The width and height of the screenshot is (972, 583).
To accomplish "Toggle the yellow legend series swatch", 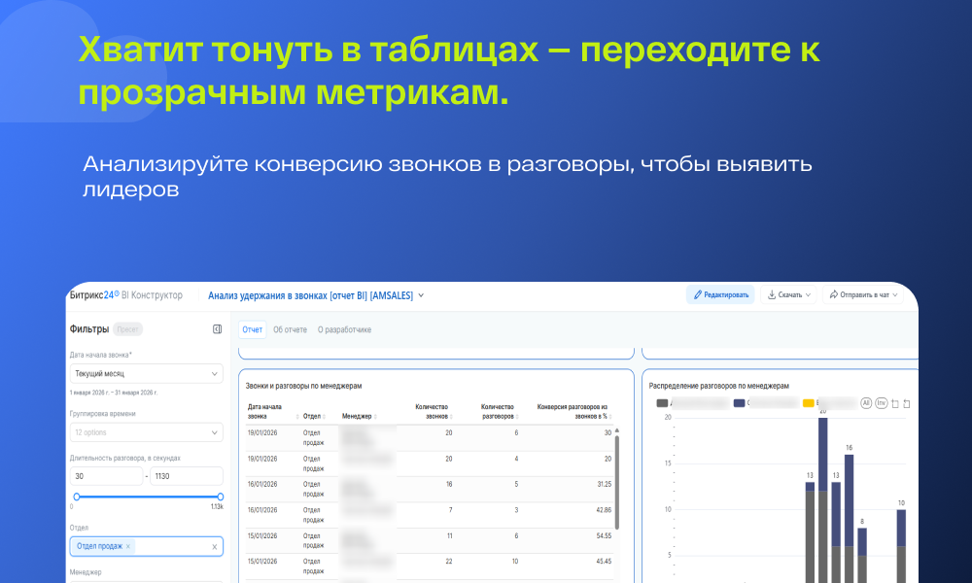I will 809,403.
